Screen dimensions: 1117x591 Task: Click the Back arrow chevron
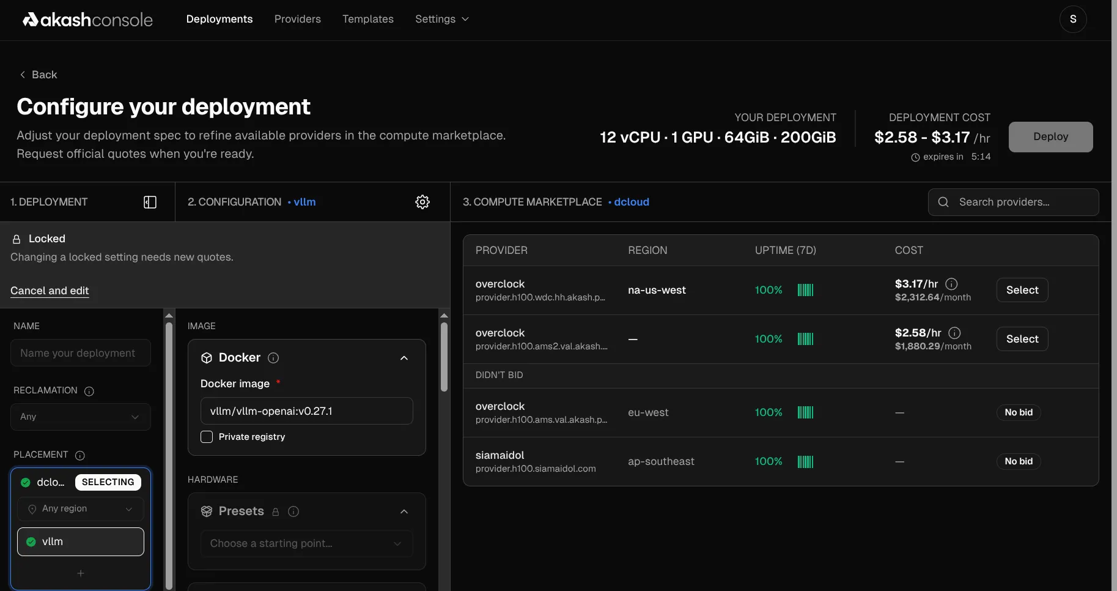coord(23,75)
